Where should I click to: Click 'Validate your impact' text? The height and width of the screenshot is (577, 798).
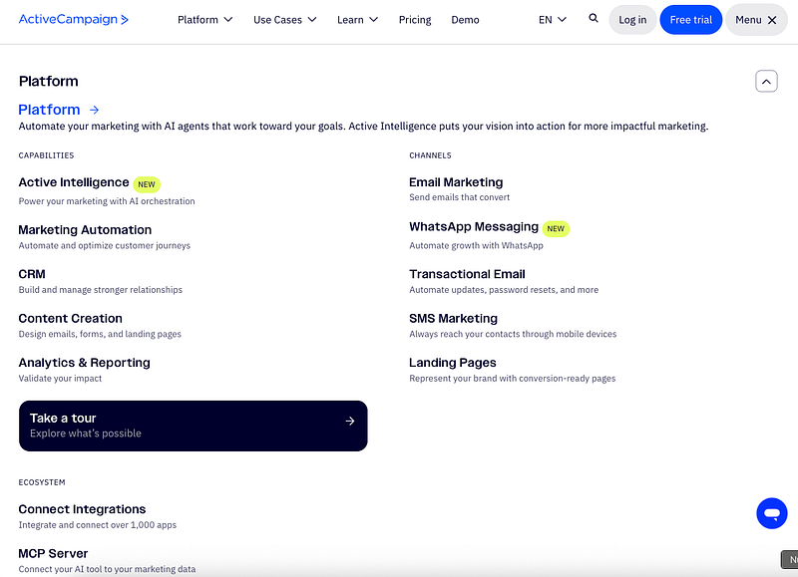click(60, 378)
